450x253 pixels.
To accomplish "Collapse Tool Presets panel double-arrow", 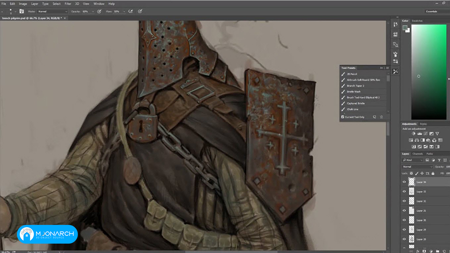I will point(382,68).
